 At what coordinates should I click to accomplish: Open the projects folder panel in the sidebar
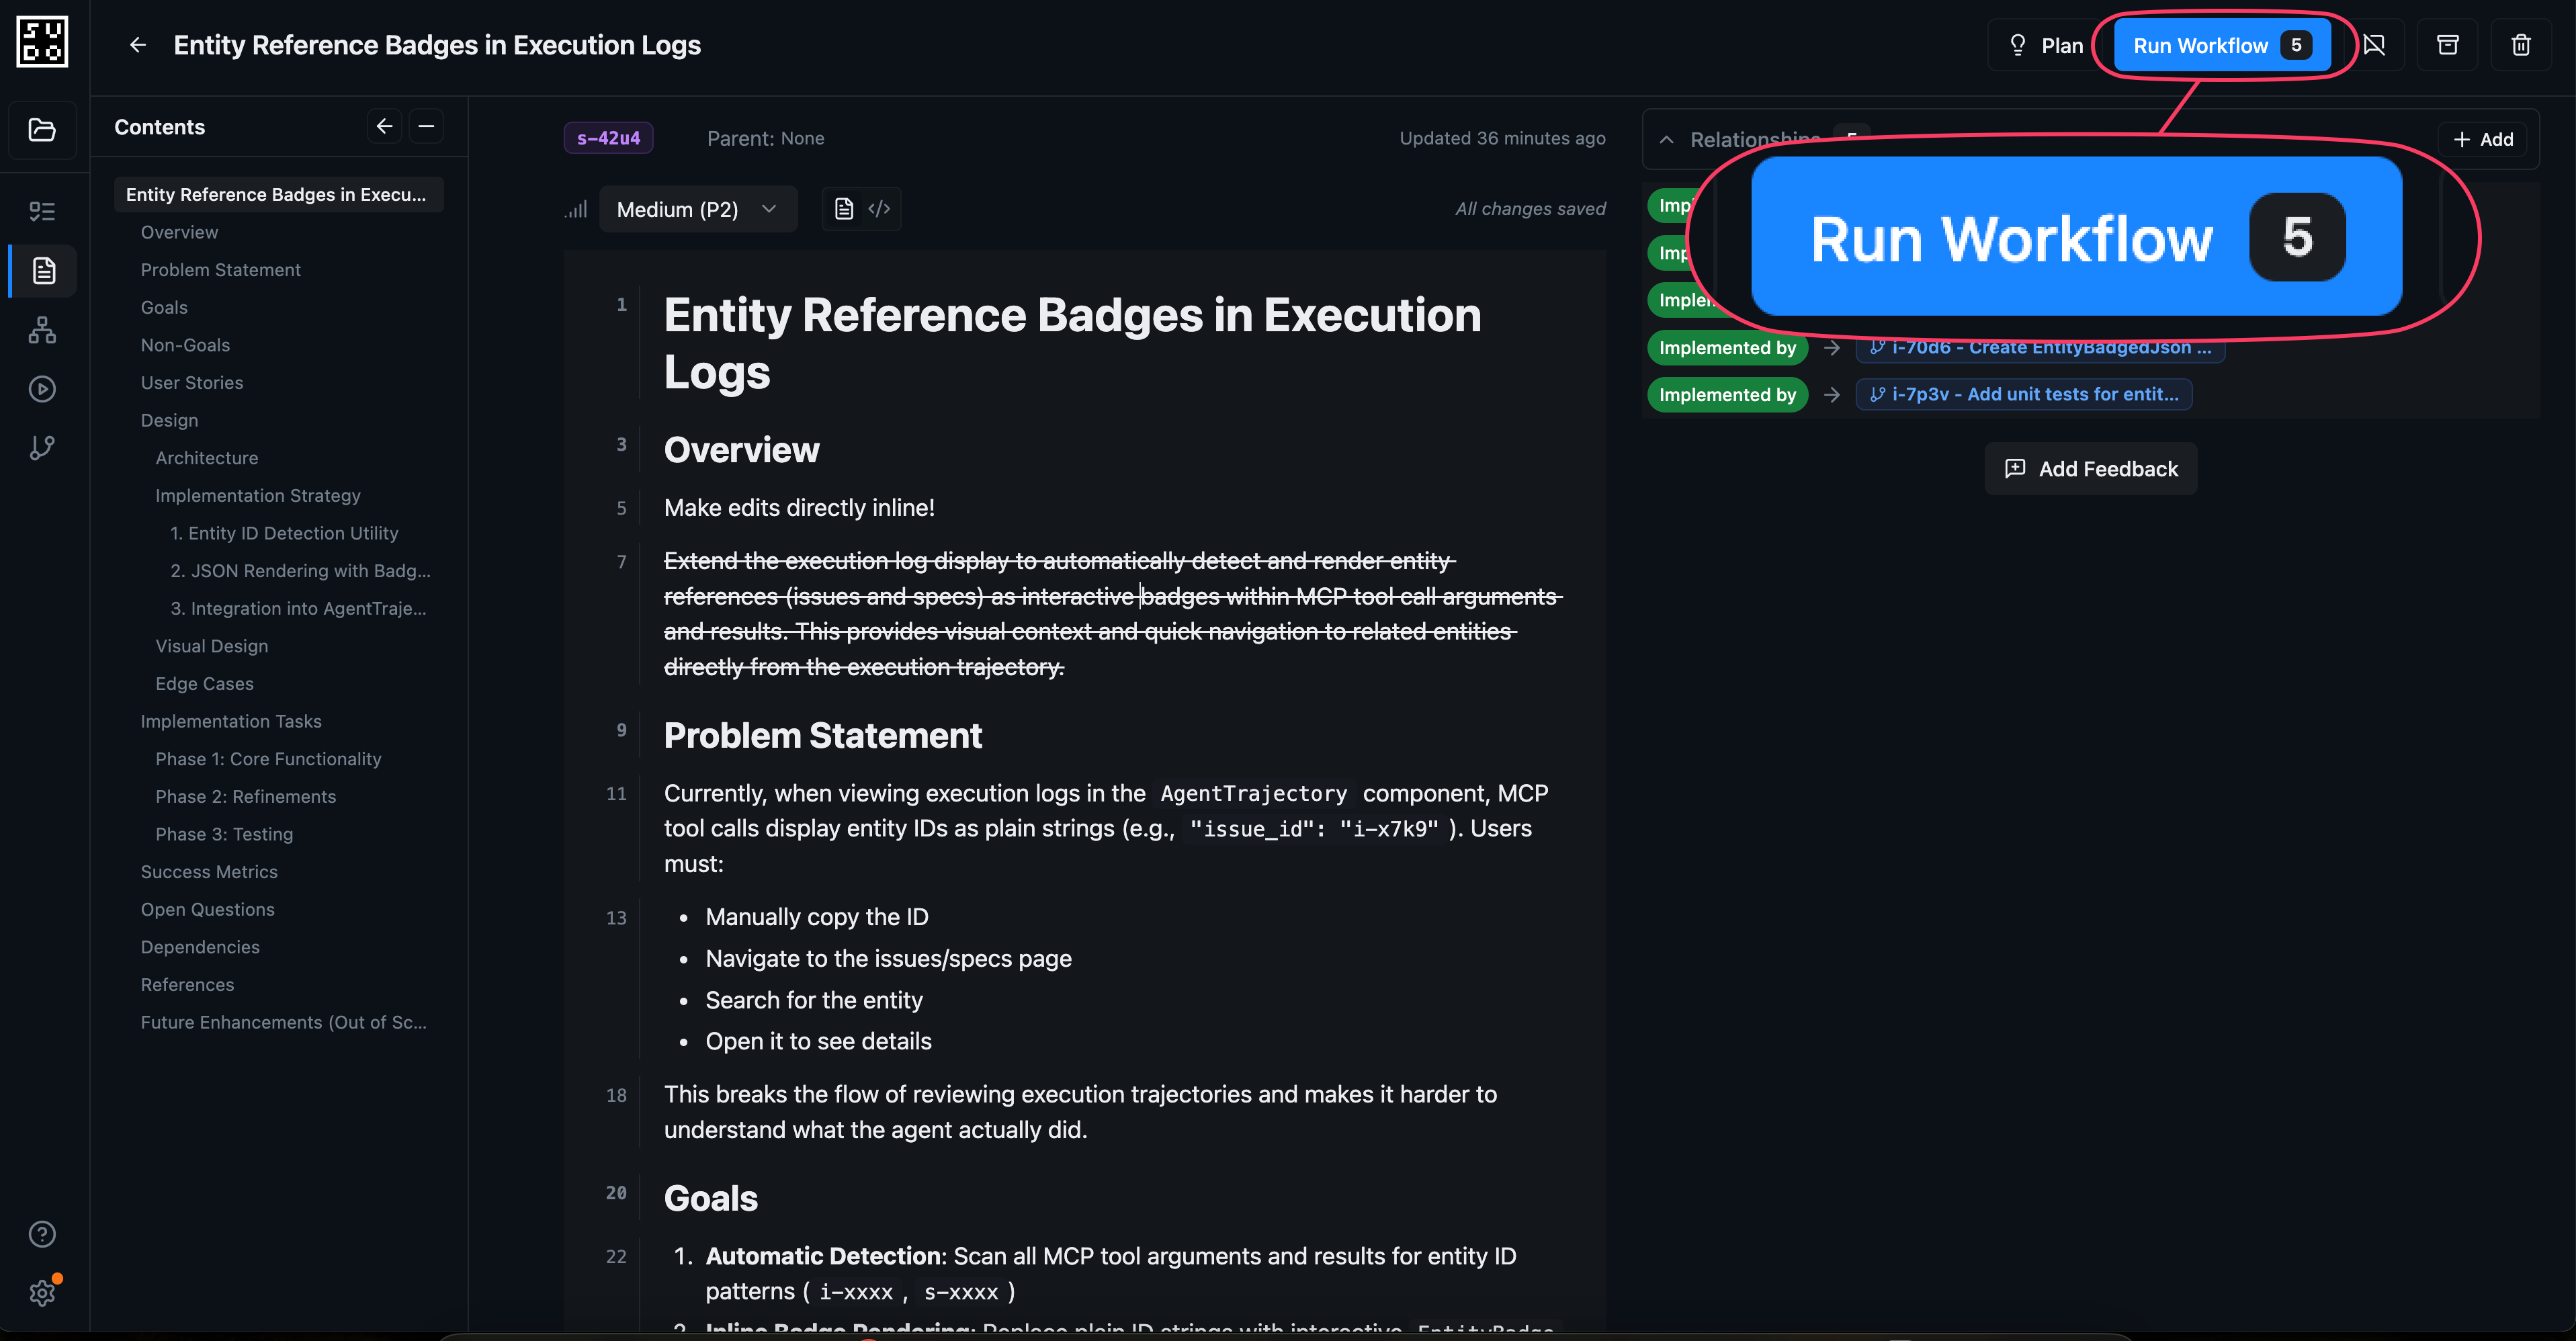coord(42,130)
